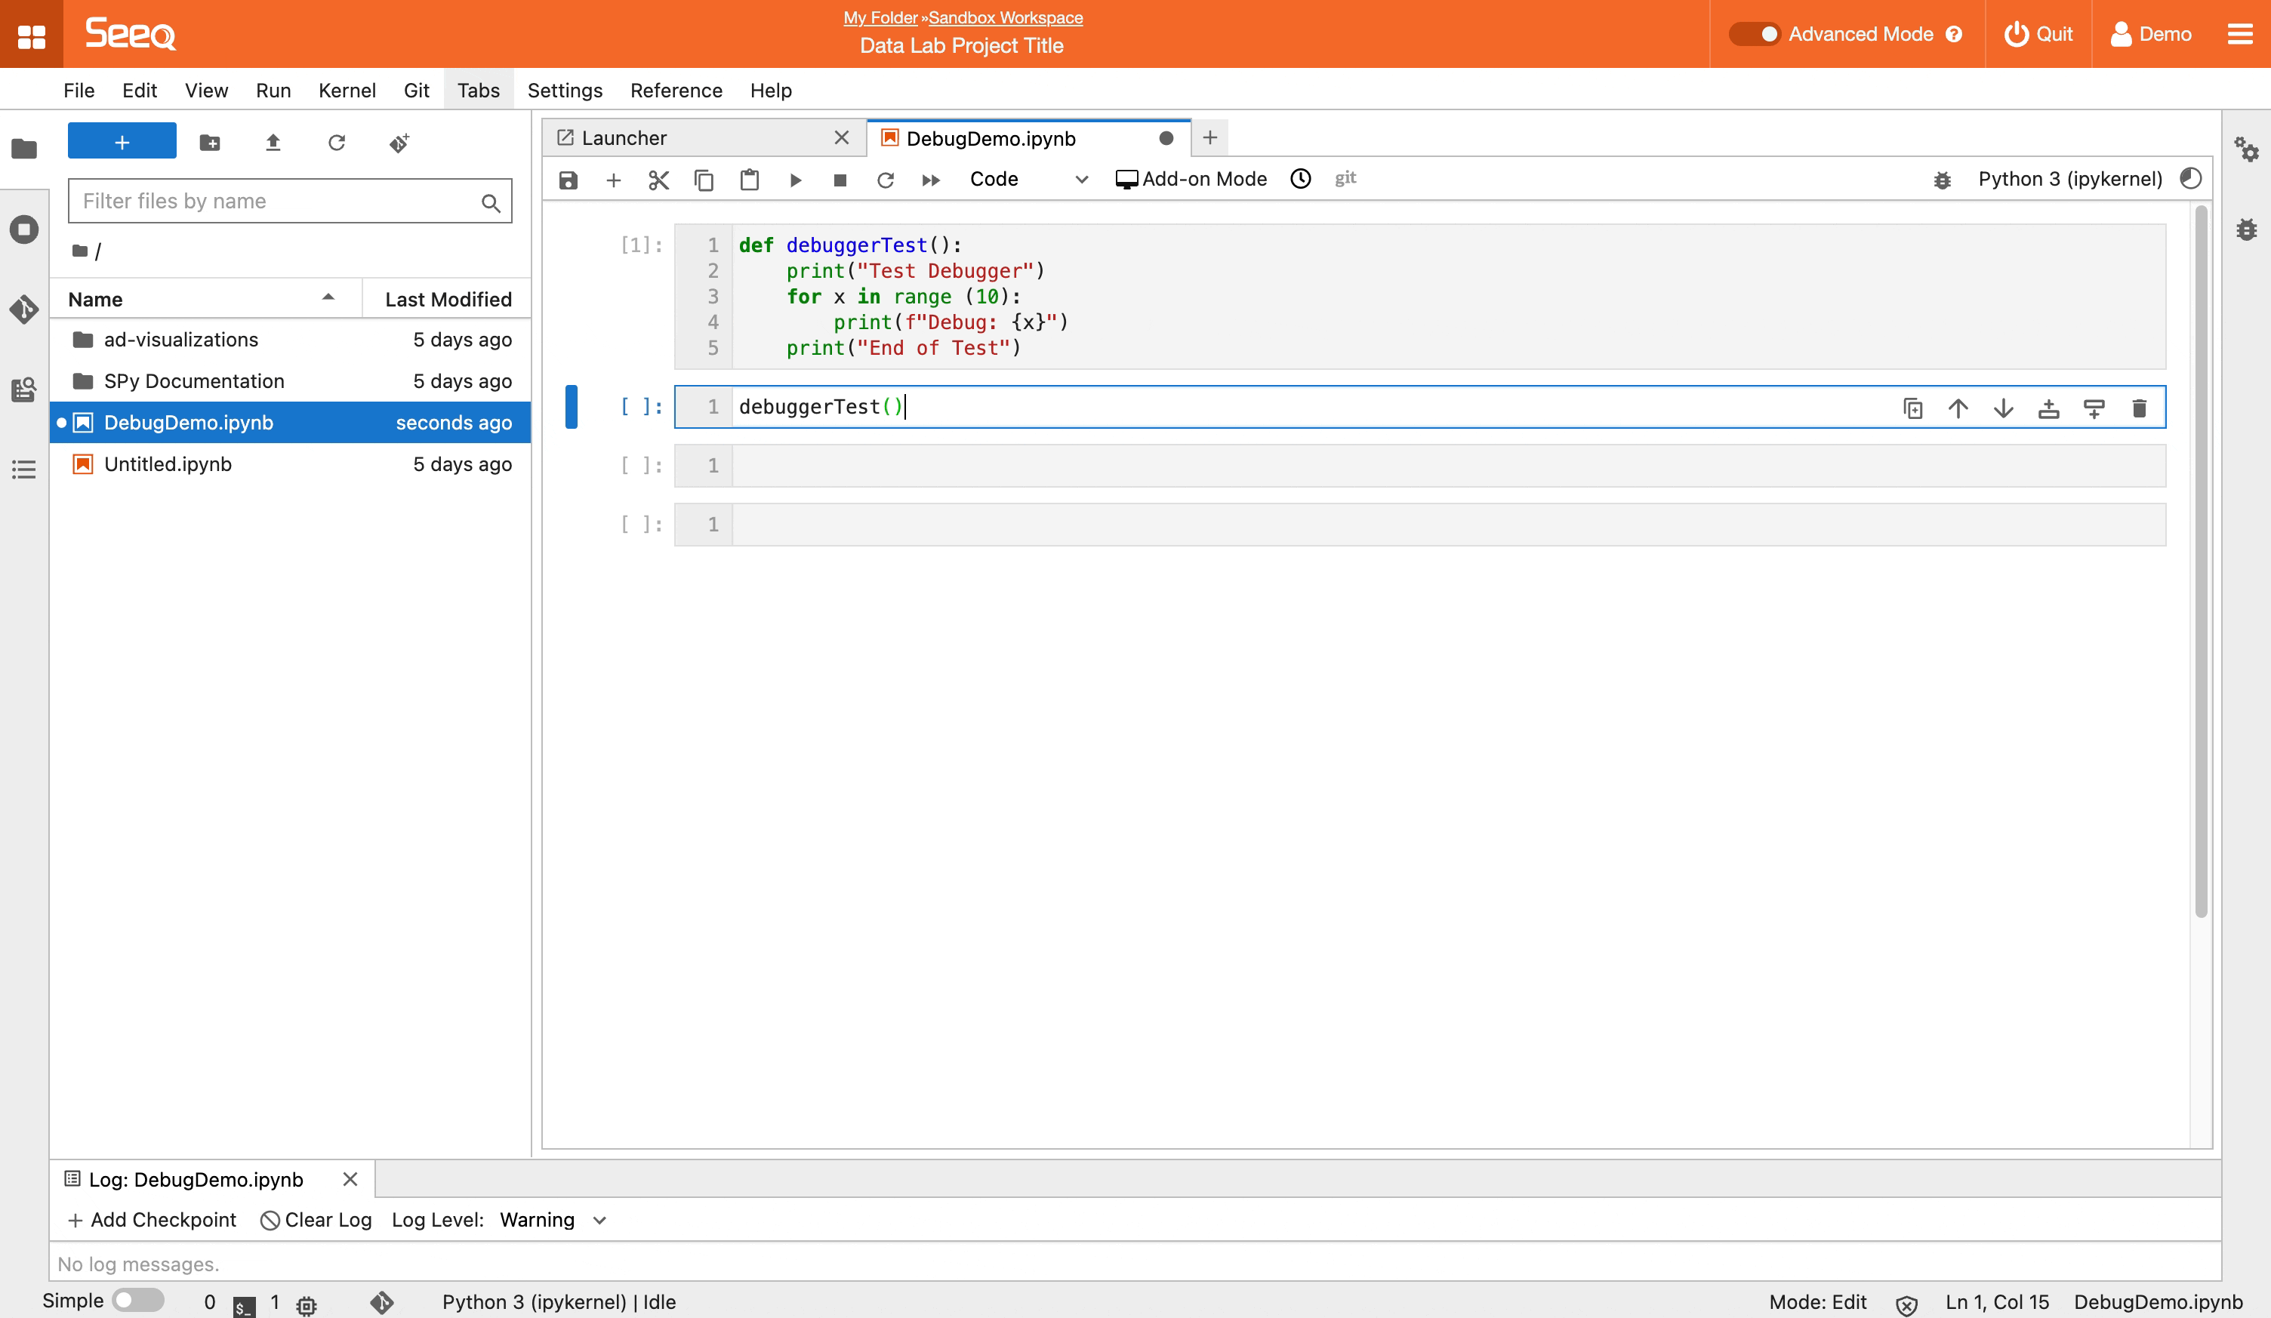Cut the selected cell with scissors icon

[x=659, y=180]
